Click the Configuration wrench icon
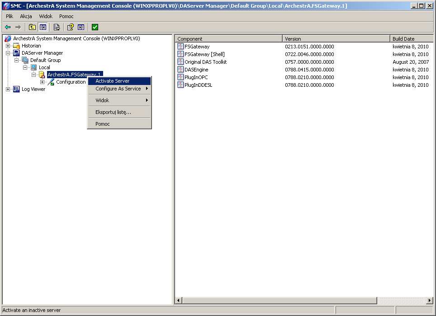Viewport: 436px width, 316px height. tap(51, 82)
